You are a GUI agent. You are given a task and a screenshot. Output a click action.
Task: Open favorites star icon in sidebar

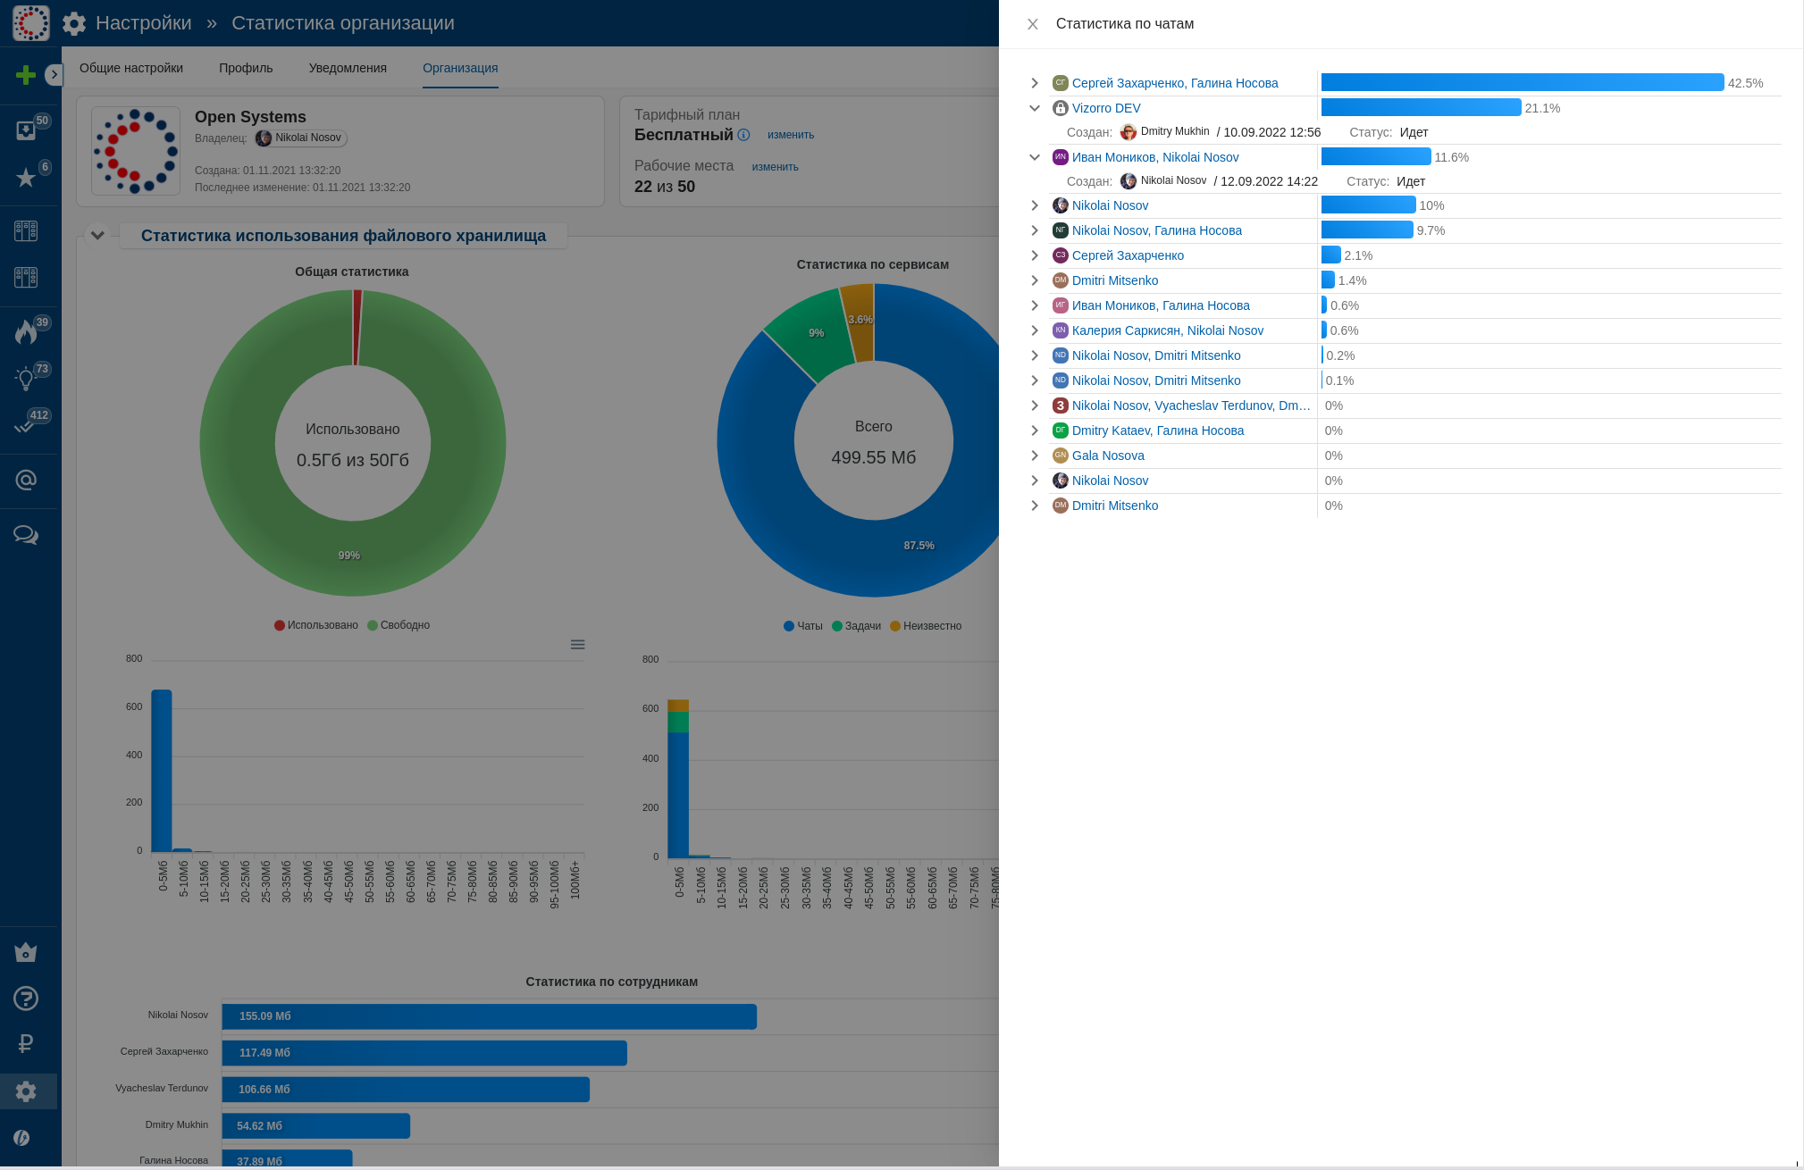[26, 178]
